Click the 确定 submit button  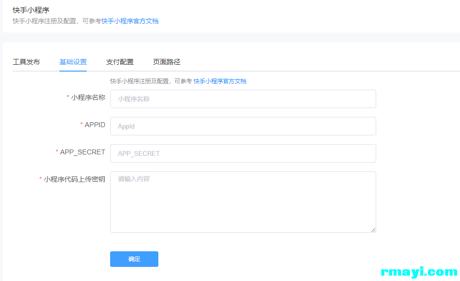[x=134, y=259]
